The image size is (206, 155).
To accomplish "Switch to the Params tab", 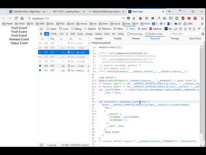I will coord(136,38).
